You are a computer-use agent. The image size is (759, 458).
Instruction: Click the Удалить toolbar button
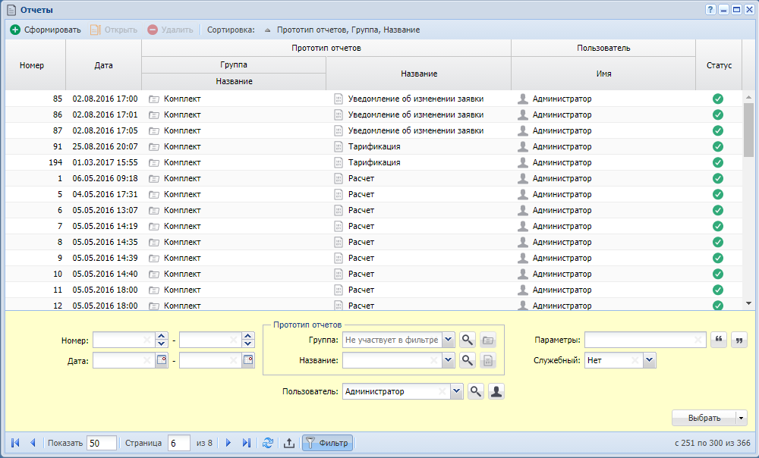170,30
